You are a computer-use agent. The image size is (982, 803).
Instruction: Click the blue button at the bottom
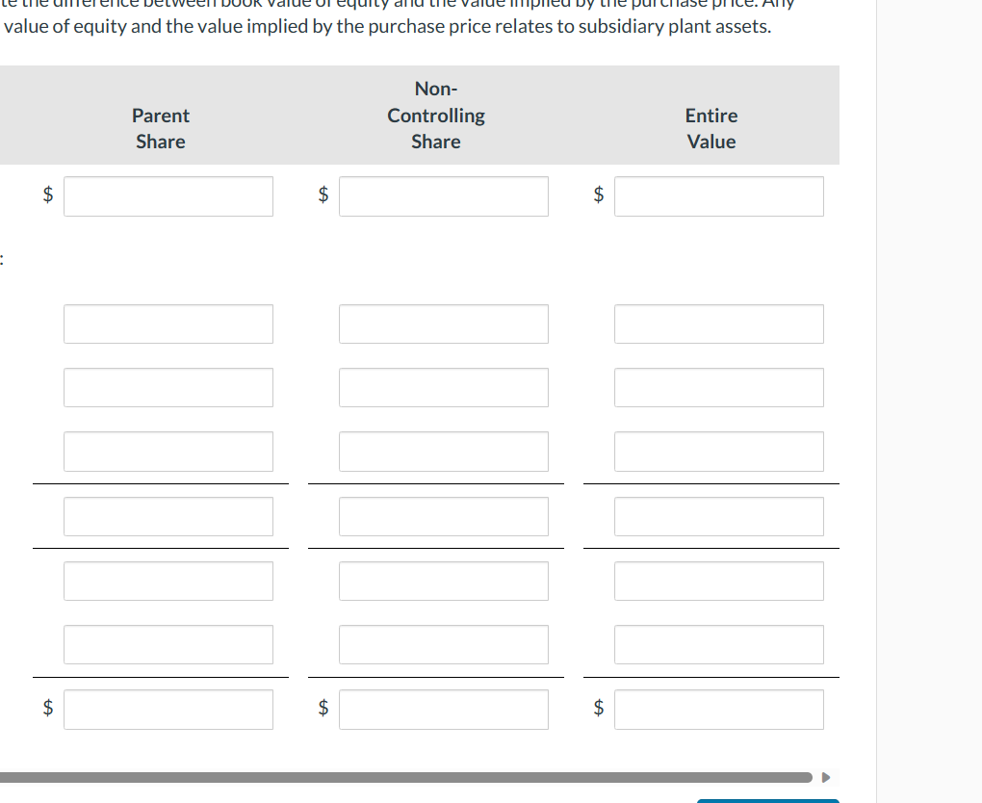click(767, 799)
